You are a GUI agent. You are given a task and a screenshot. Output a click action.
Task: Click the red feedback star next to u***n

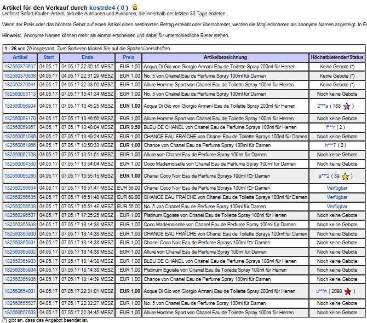pyautogui.click(x=348, y=291)
